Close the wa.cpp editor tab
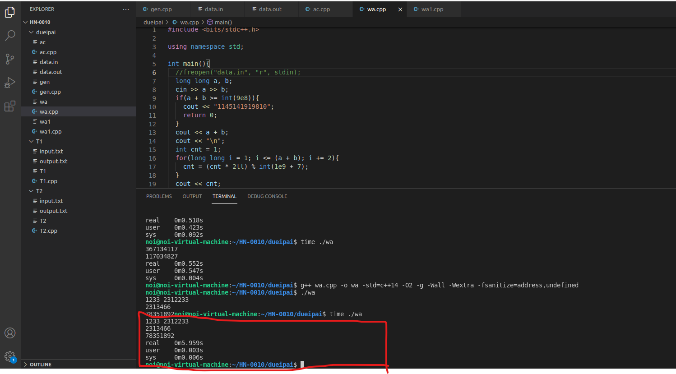Image resolution: width=676 pixels, height=374 pixels. [400, 9]
